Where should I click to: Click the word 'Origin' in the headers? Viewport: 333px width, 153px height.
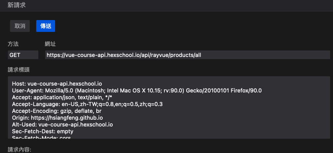click(x=20, y=118)
